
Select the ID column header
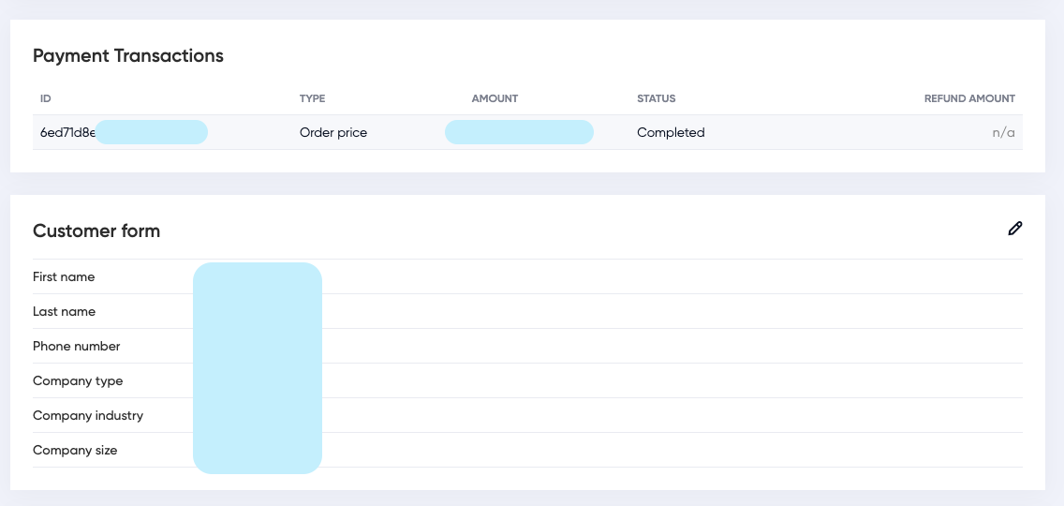[46, 98]
